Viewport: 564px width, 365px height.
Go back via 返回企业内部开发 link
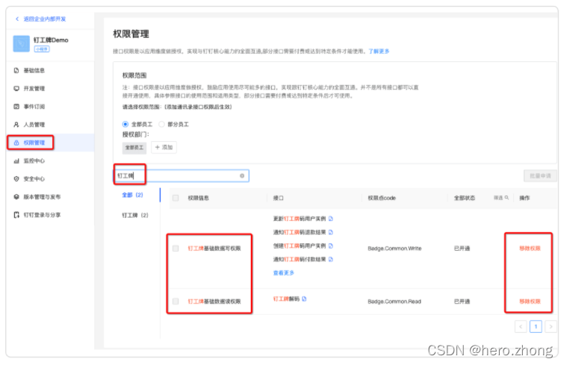45,19
